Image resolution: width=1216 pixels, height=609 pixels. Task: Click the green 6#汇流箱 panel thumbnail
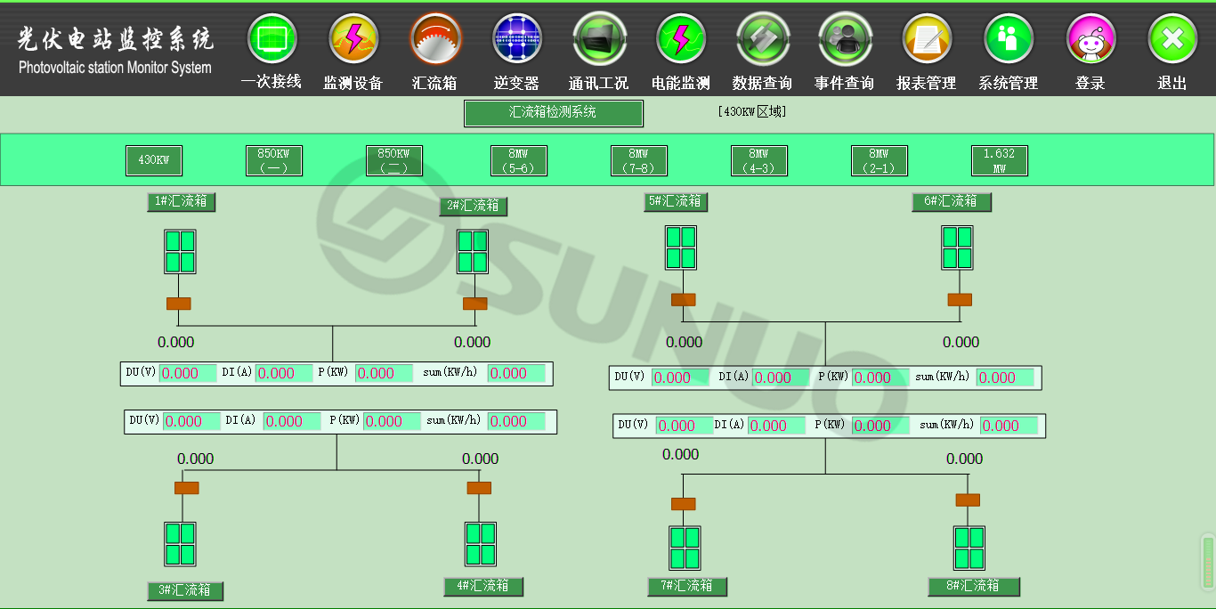[x=957, y=248]
